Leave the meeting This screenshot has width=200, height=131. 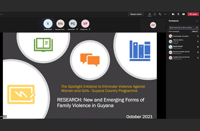click(193, 14)
